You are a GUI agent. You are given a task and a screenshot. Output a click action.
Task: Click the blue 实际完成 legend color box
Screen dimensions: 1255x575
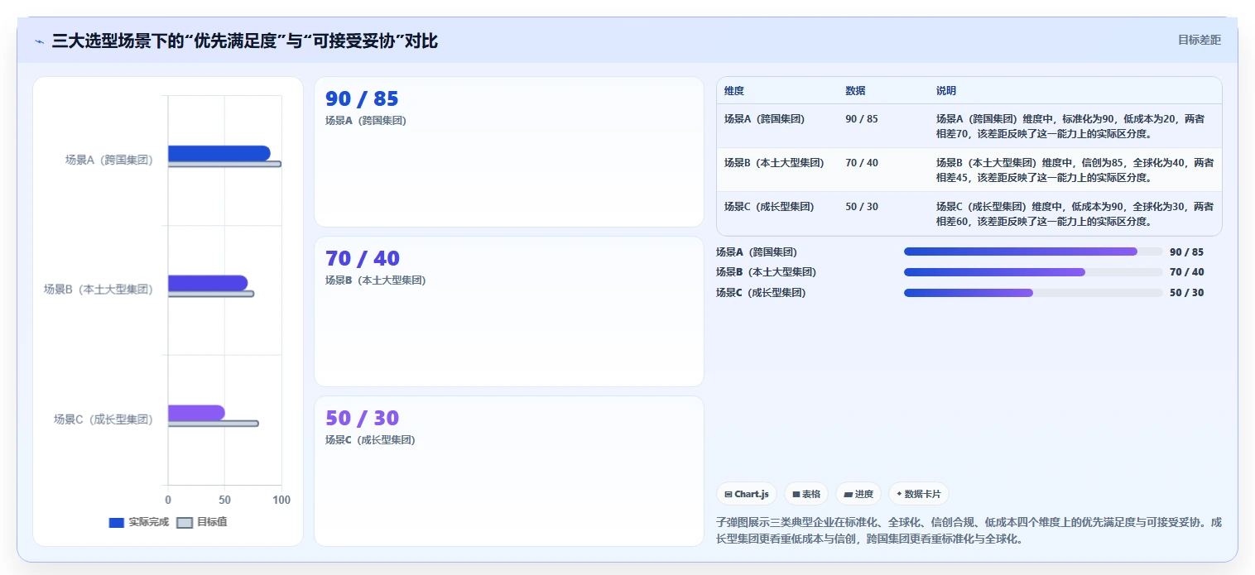pyautogui.click(x=117, y=523)
